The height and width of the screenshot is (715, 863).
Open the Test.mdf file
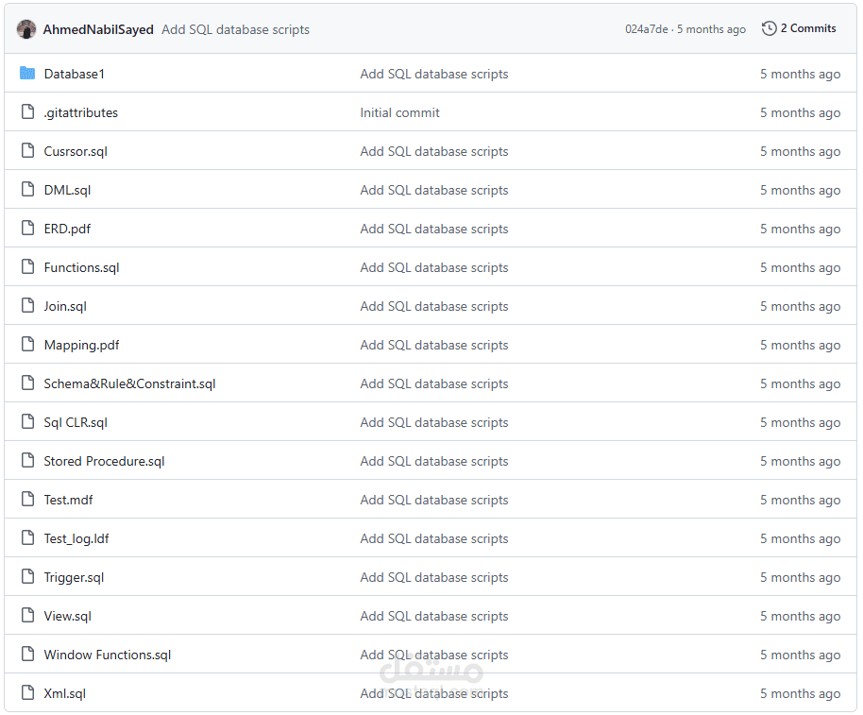pyautogui.click(x=68, y=500)
